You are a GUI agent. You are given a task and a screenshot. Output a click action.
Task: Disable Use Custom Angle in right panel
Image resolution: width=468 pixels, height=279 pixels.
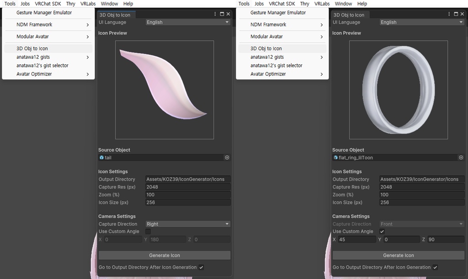pos(382,231)
